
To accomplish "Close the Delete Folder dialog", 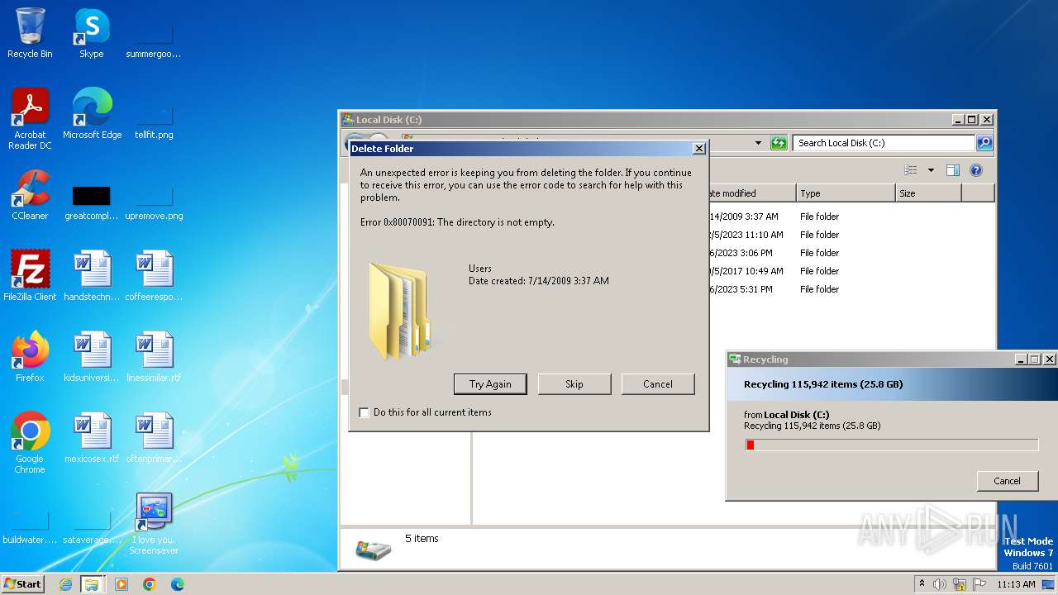I will click(698, 149).
